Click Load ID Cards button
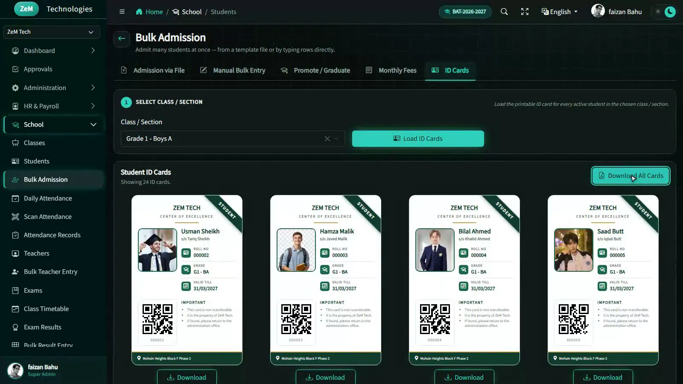The image size is (683, 384). pyautogui.click(x=418, y=139)
